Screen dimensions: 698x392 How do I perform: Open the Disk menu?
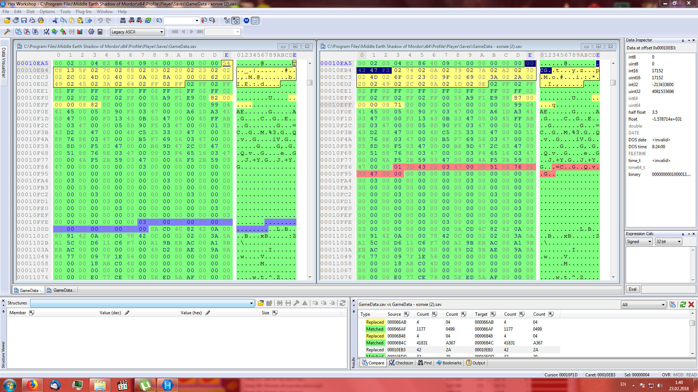click(x=31, y=12)
